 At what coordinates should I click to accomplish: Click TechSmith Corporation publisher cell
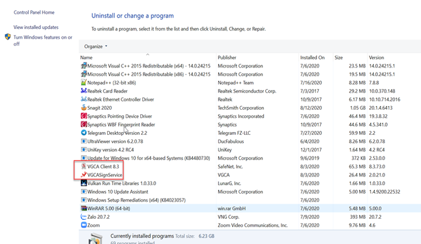[241, 108]
